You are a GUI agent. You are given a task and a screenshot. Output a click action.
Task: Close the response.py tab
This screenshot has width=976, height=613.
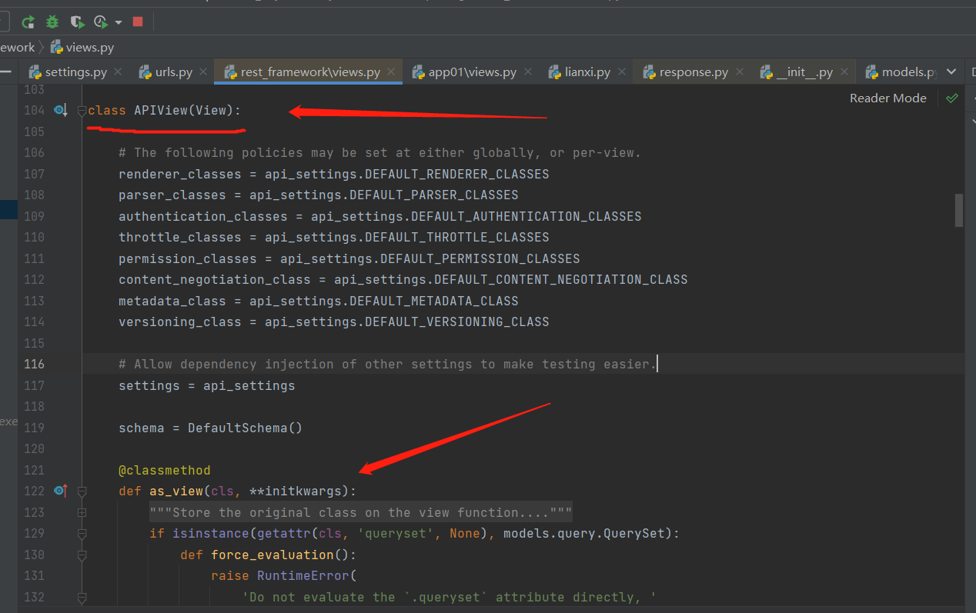[739, 72]
